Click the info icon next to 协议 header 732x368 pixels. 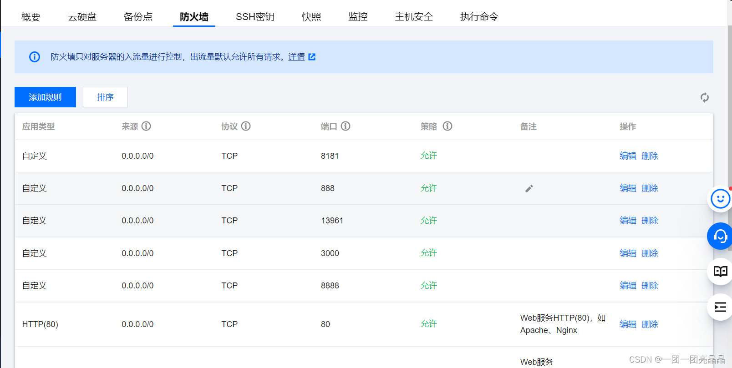click(x=246, y=126)
